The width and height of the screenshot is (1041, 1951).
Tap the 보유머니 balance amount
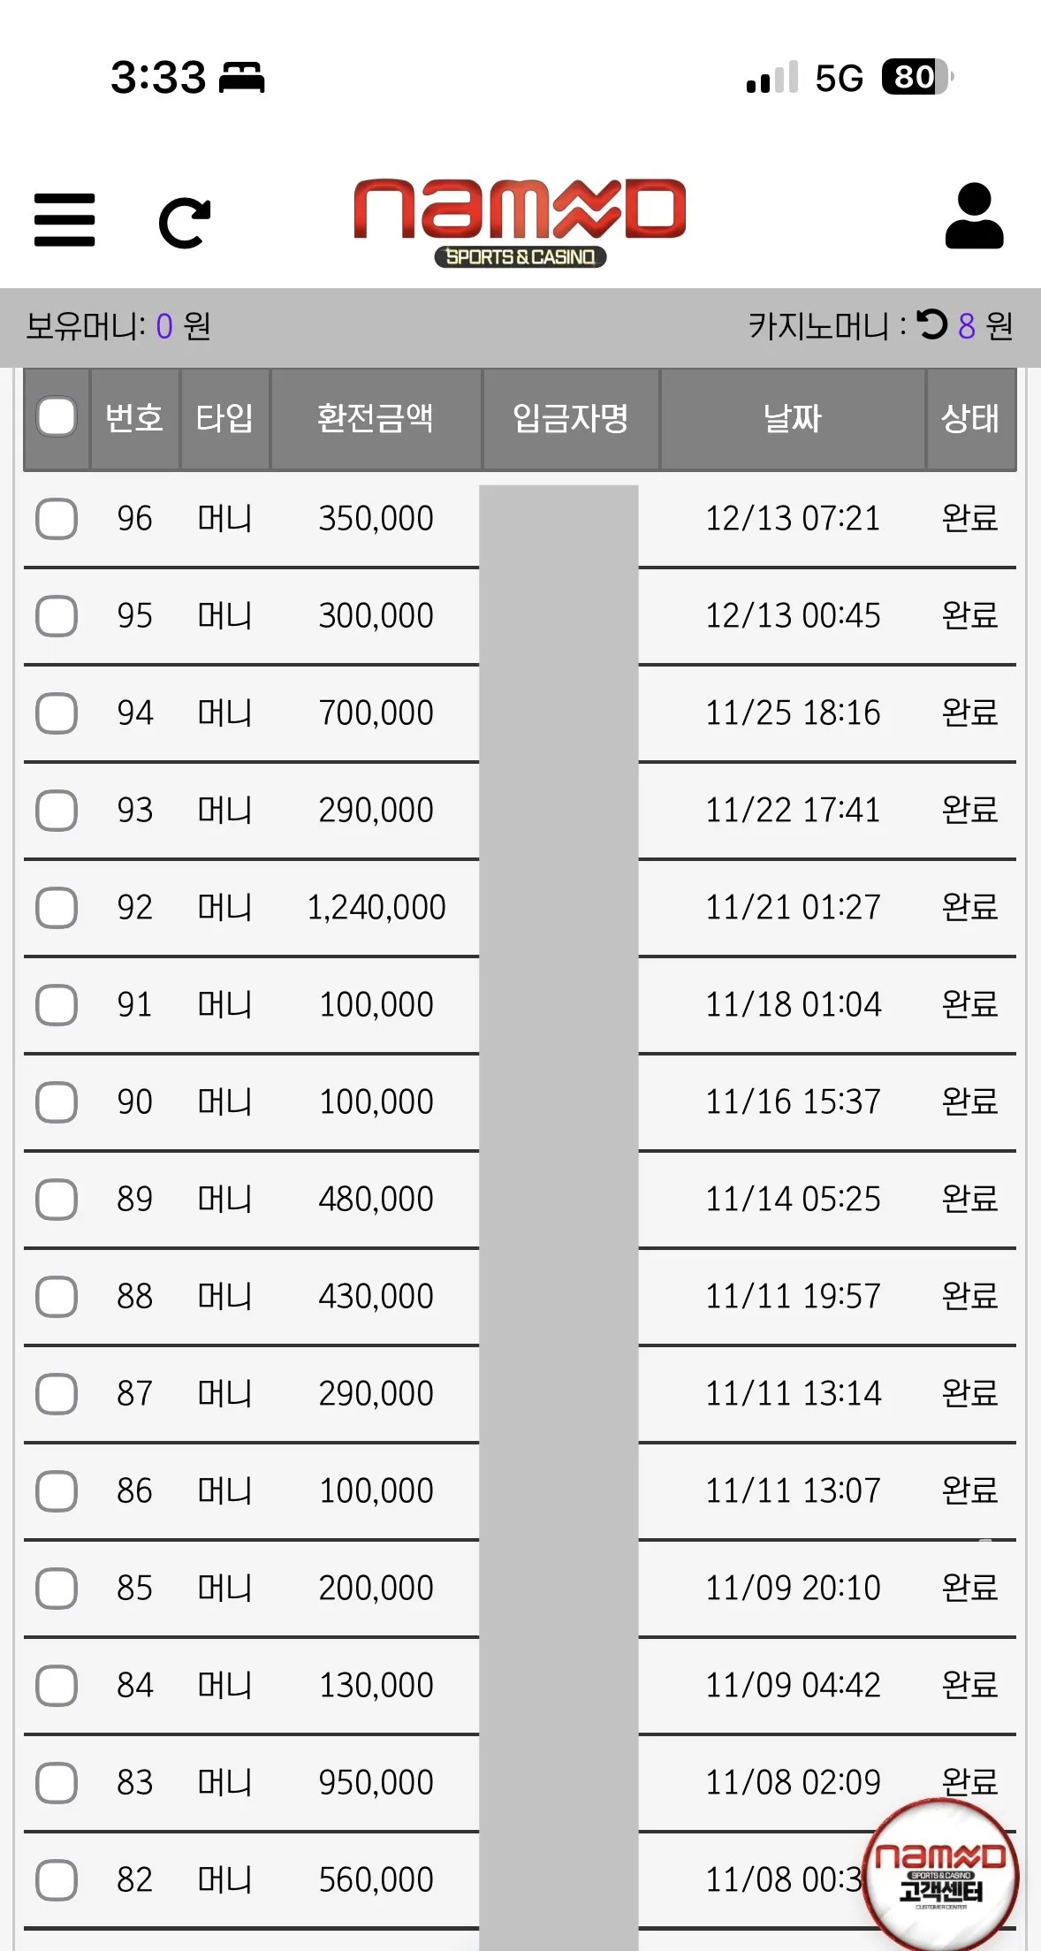[x=164, y=326]
